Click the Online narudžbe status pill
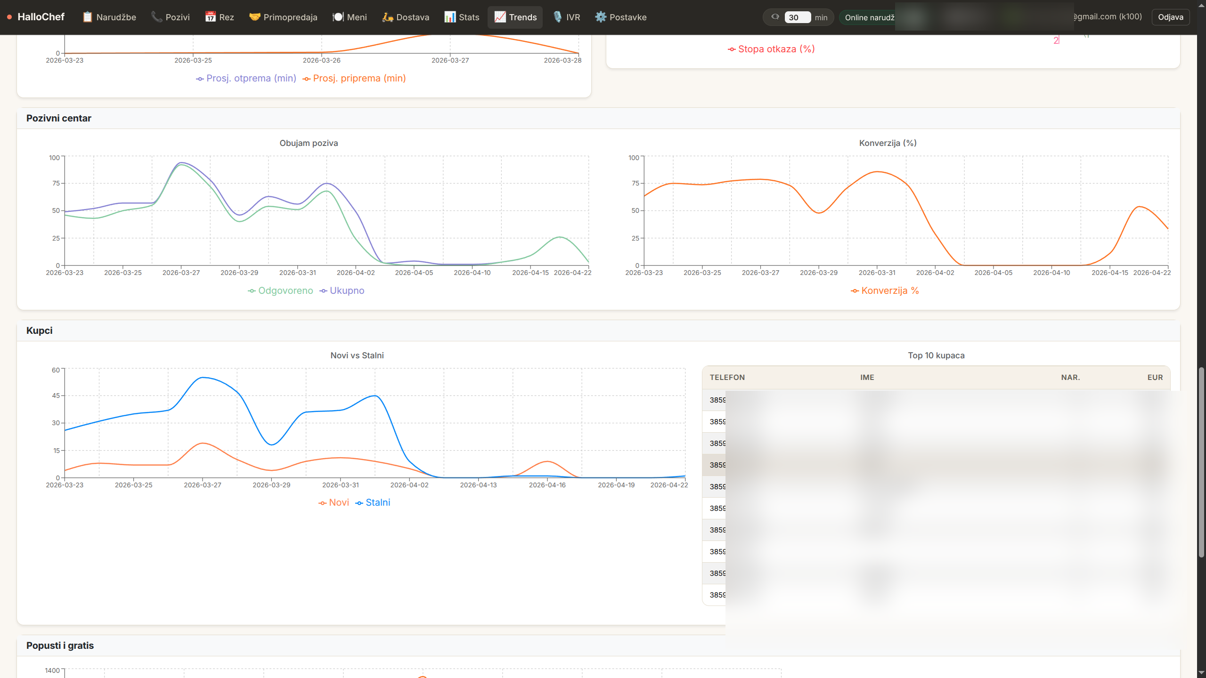 (869, 17)
